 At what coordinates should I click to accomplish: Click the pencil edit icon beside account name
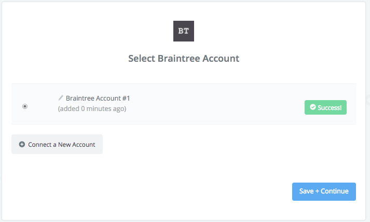[61, 98]
